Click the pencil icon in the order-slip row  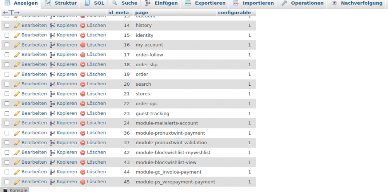coord(17,64)
